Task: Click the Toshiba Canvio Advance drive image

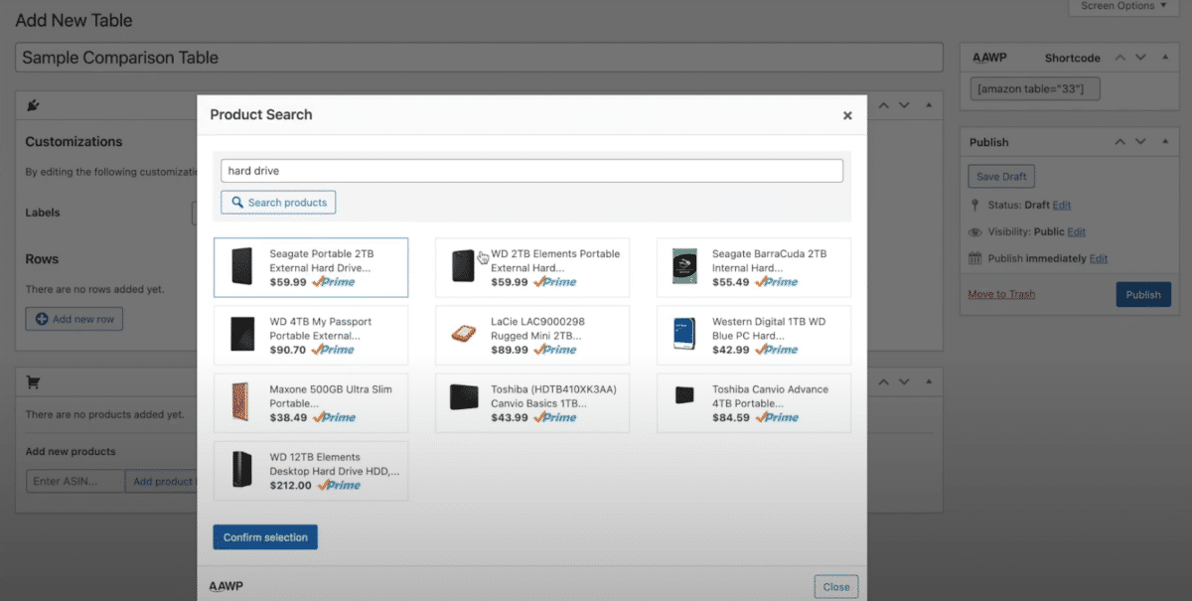Action: [683, 395]
